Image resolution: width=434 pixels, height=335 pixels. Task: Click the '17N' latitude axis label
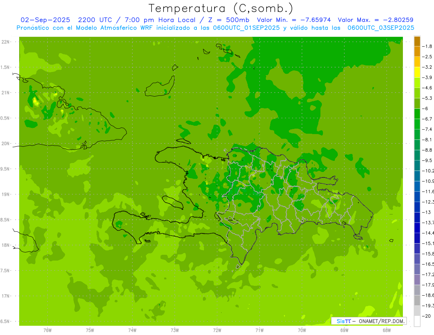6,296
